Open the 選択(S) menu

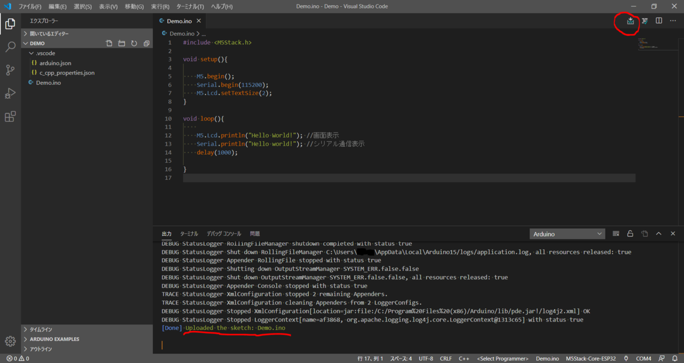(x=83, y=6)
